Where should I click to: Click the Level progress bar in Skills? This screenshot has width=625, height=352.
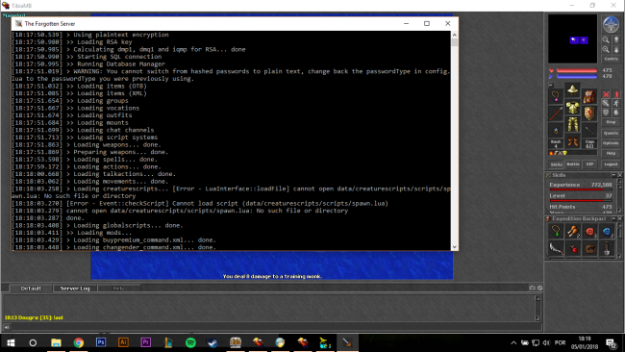pos(581,200)
